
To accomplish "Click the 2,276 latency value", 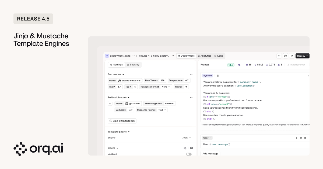I will tap(271, 65).
